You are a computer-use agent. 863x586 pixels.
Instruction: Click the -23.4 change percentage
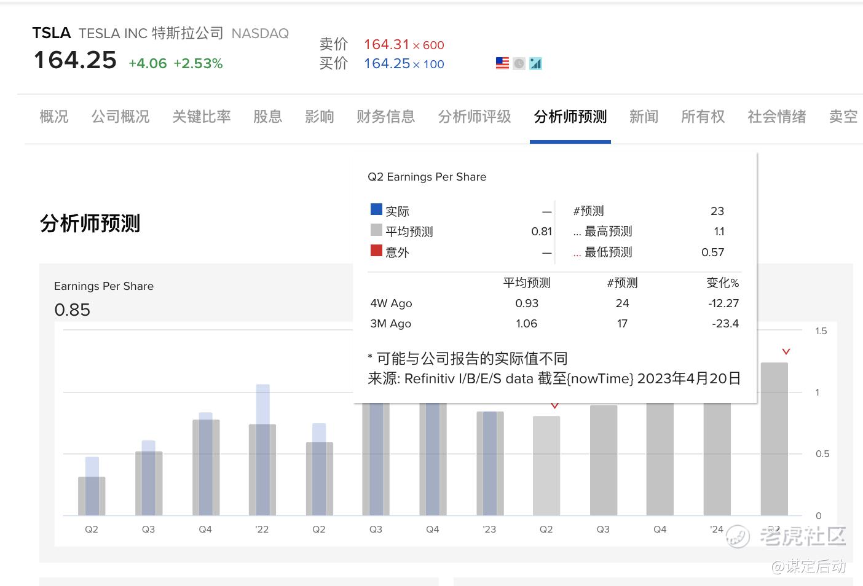point(725,324)
